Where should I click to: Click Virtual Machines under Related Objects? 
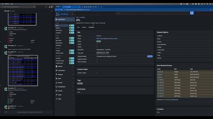point(161,44)
